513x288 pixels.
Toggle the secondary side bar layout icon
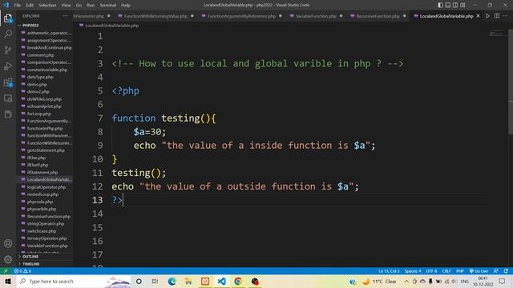455,5
